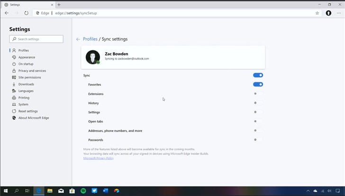The image size is (345, 196).
Task: Click Edge icon on taskbar
Action: [39, 191]
